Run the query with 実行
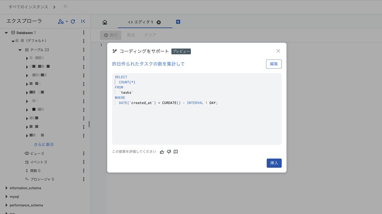Viewport: 382px width, 214px height. point(111,35)
